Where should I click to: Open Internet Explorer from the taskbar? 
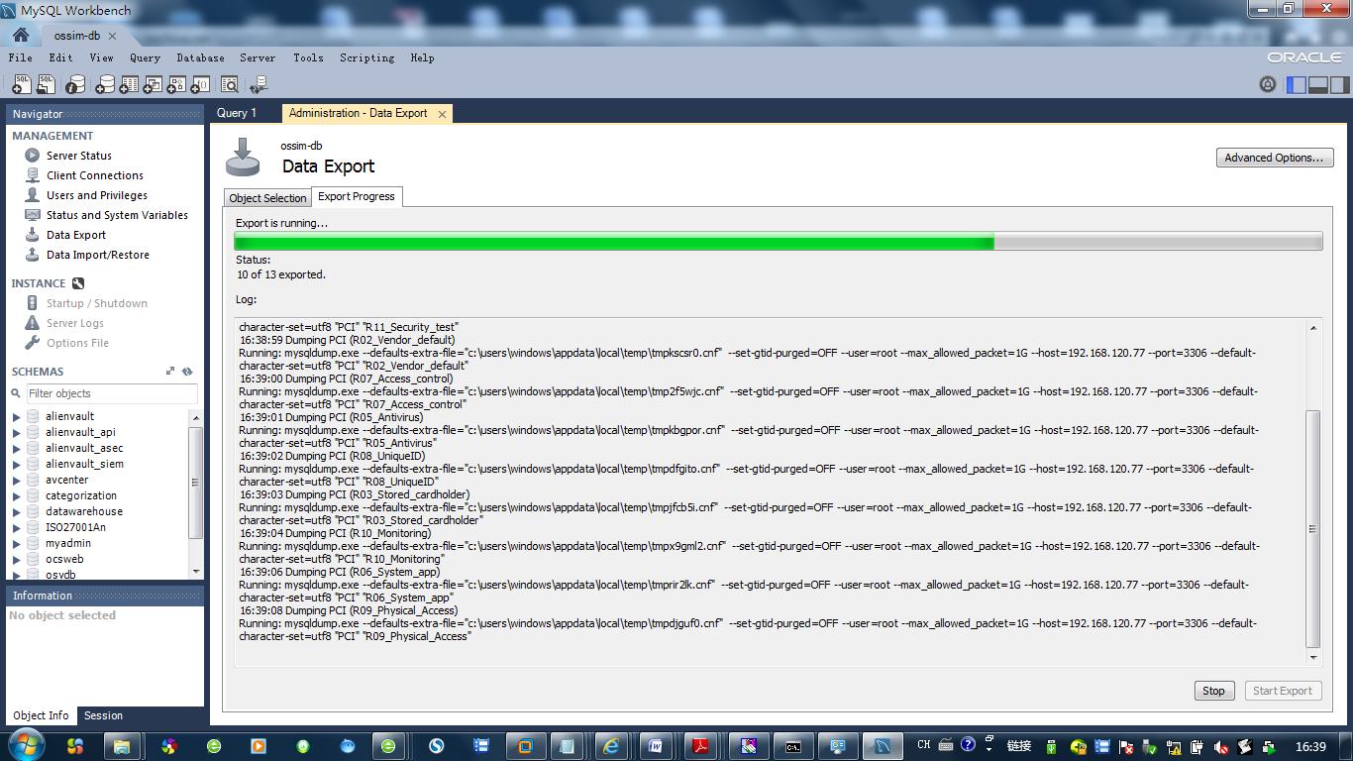pyautogui.click(x=611, y=746)
